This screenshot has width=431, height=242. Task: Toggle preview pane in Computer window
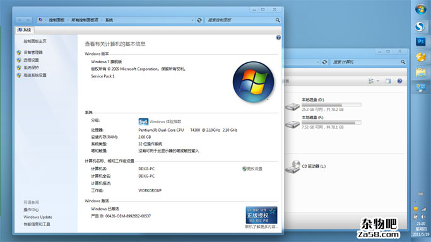(388, 81)
